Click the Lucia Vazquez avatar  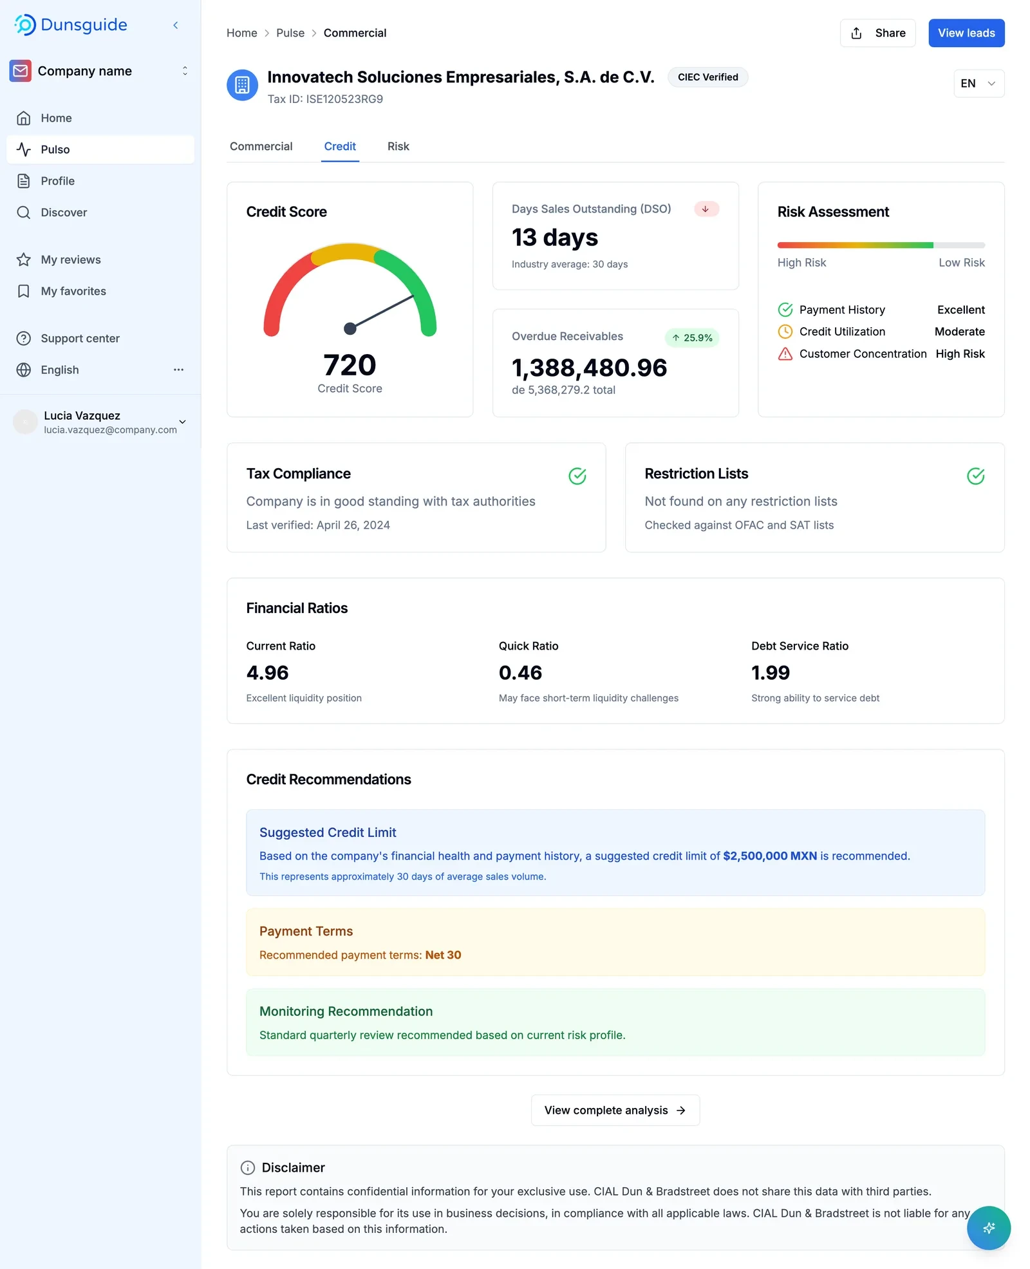[26, 422]
